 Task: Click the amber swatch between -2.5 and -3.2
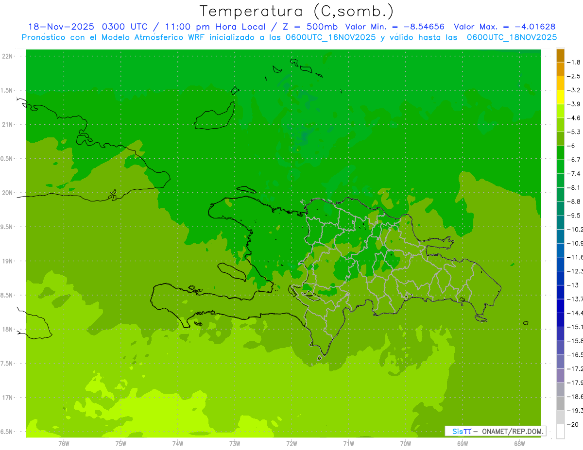pyautogui.click(x=560, y=83)
